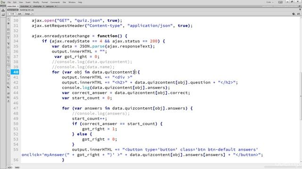Click highlighted line number 40
Image resolution: width=302 pixels, height=169 pixels.
[x=15, y=72]
